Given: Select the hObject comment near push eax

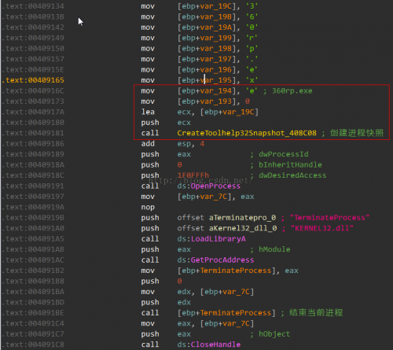Looking at the screenshot, I should [274, 333].
